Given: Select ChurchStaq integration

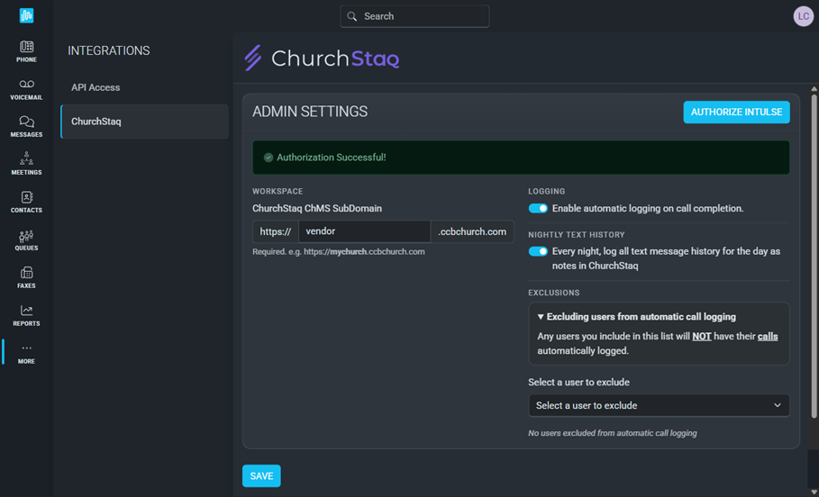Looking at the screenshot, I should pos(144,122).
